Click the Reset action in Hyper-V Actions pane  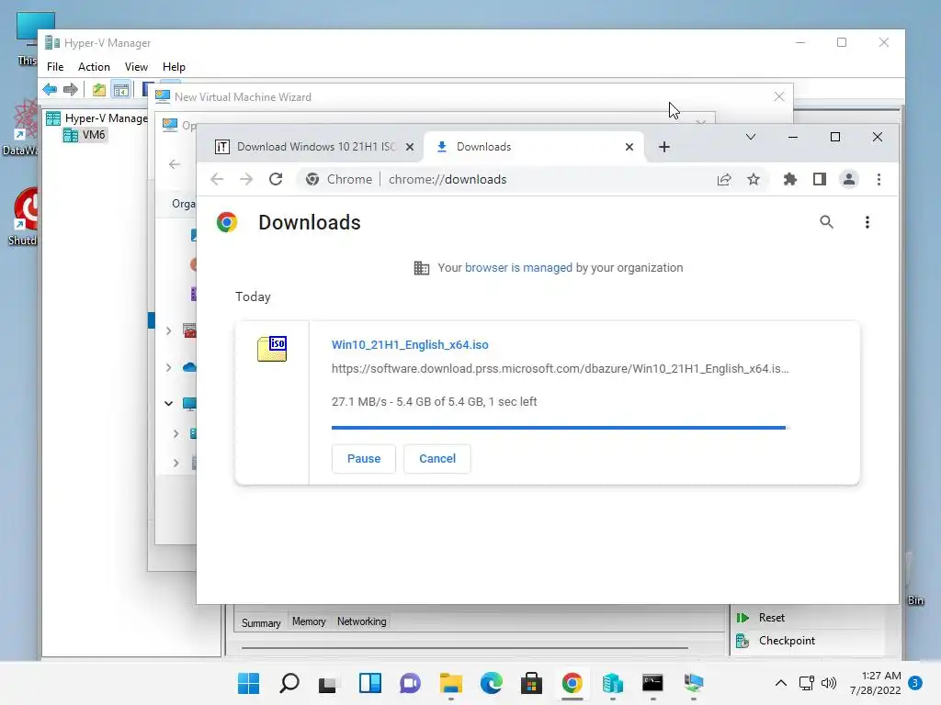pyautogui.click(x=771, y=618)
